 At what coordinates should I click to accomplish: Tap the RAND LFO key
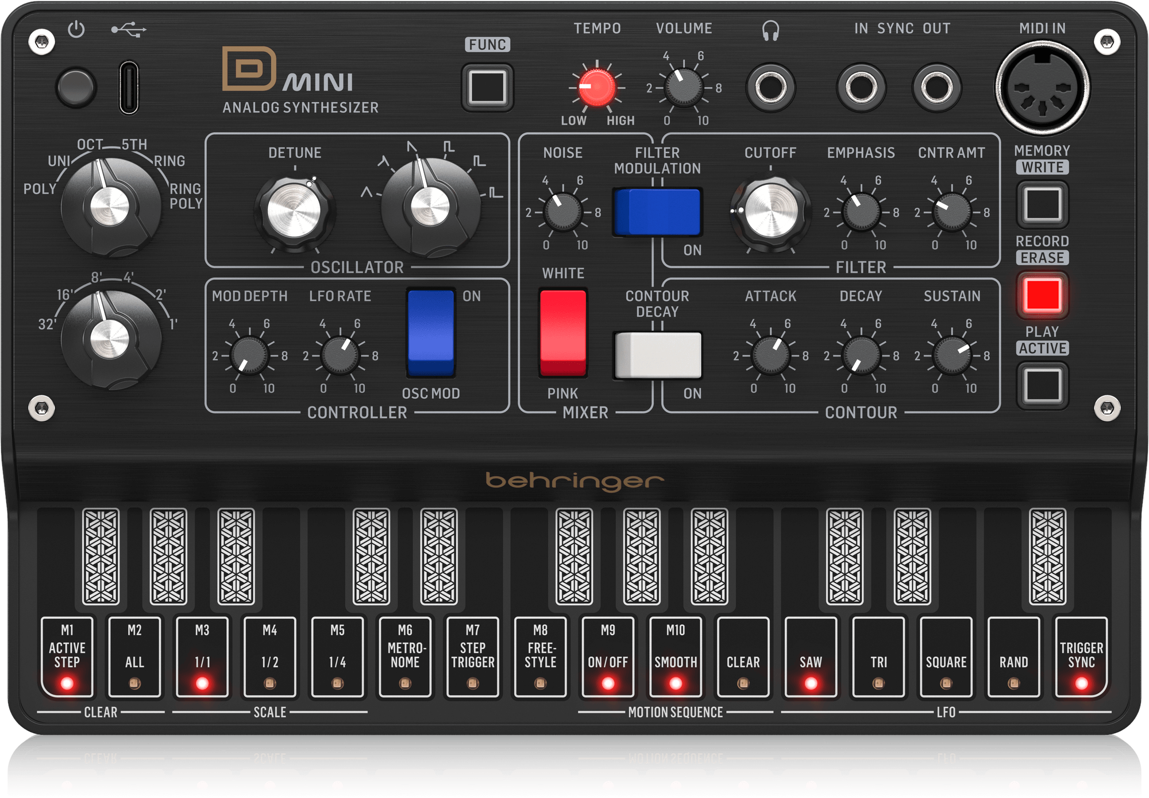tap(1013, 657)
